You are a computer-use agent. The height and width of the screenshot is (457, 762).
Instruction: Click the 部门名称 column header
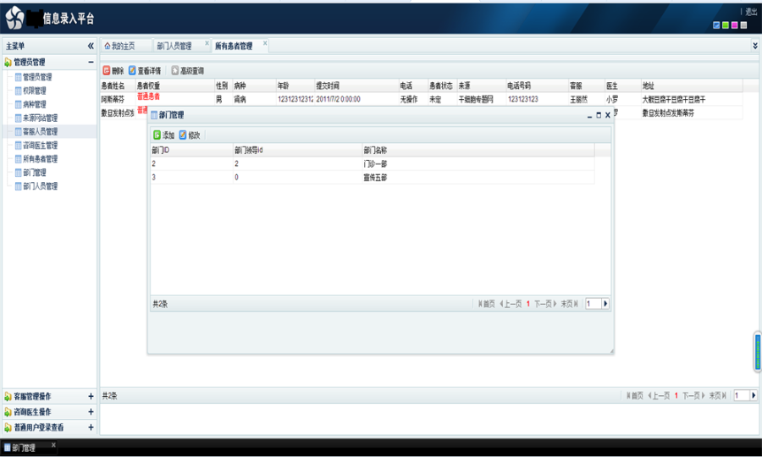coord(478,151)
